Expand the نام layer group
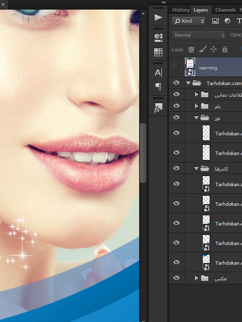The image size is (242, 322). click(x=196, y=106)
